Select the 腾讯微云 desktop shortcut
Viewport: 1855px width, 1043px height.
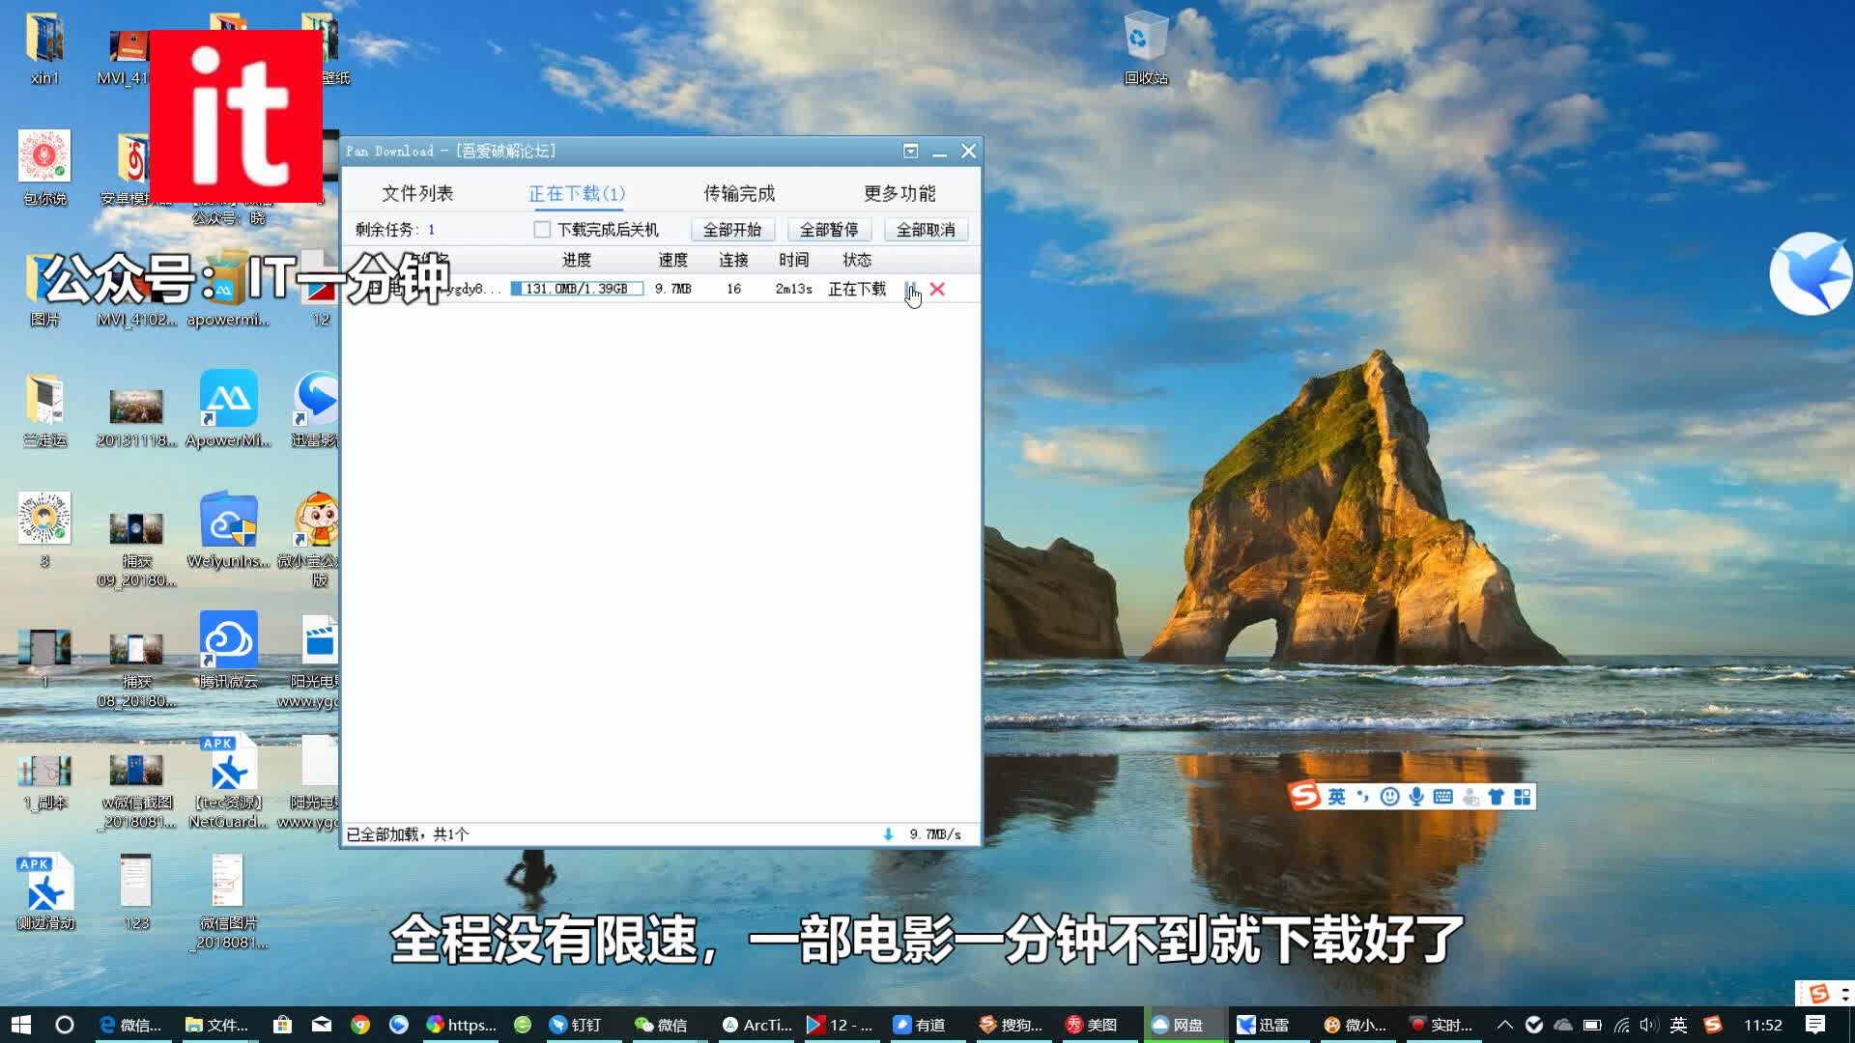click(228, 650)
